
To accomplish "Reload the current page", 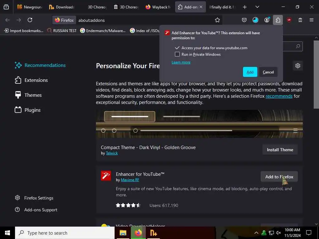I will 30,20.
